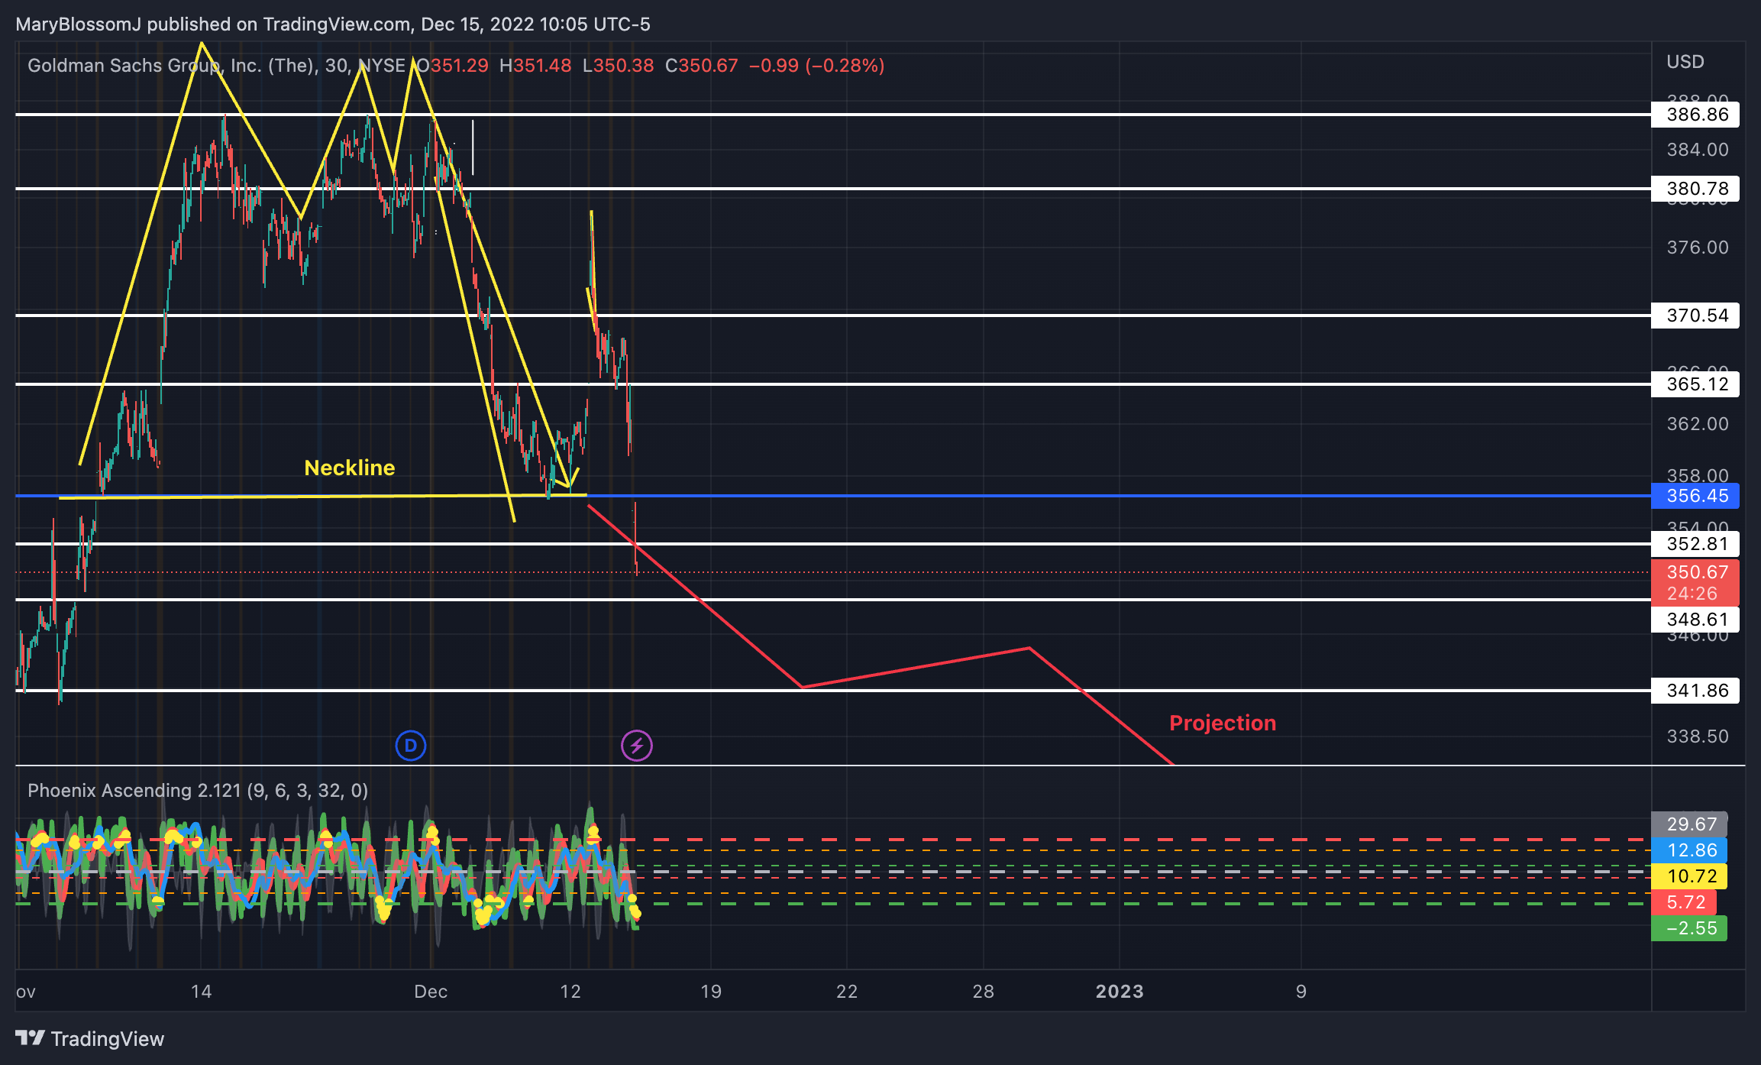The image size is (1761, 1065).
Task: Click the red 5.72 indicator value label
Action: (1684, 902)
